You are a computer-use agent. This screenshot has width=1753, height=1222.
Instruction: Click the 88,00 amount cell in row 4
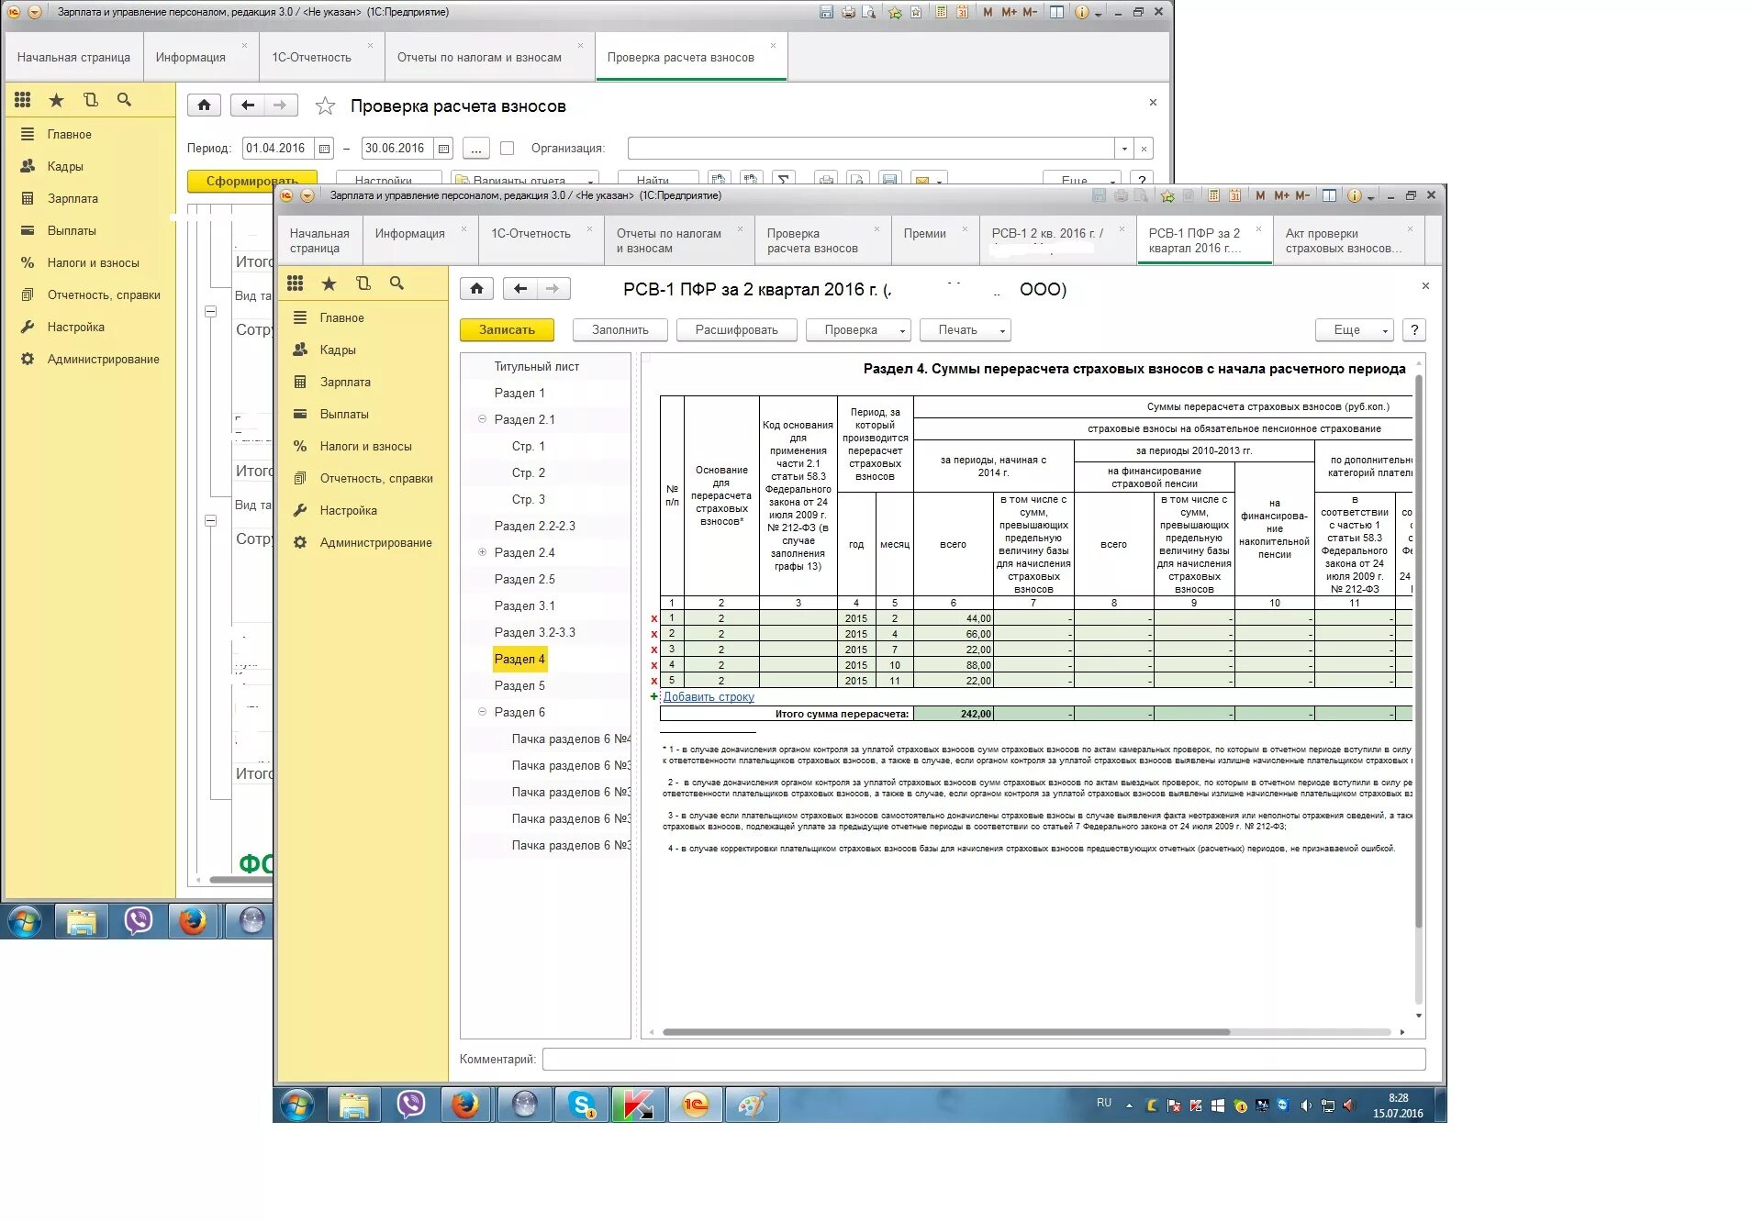click(953, 666)
